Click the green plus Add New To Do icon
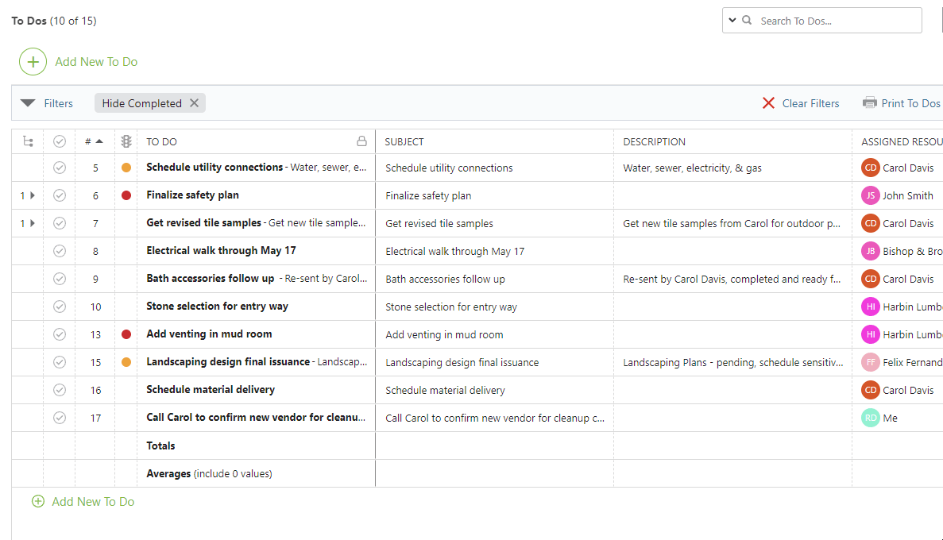 click(x=33, y=62)
